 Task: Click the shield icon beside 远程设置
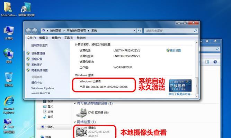tap(28, 59)
